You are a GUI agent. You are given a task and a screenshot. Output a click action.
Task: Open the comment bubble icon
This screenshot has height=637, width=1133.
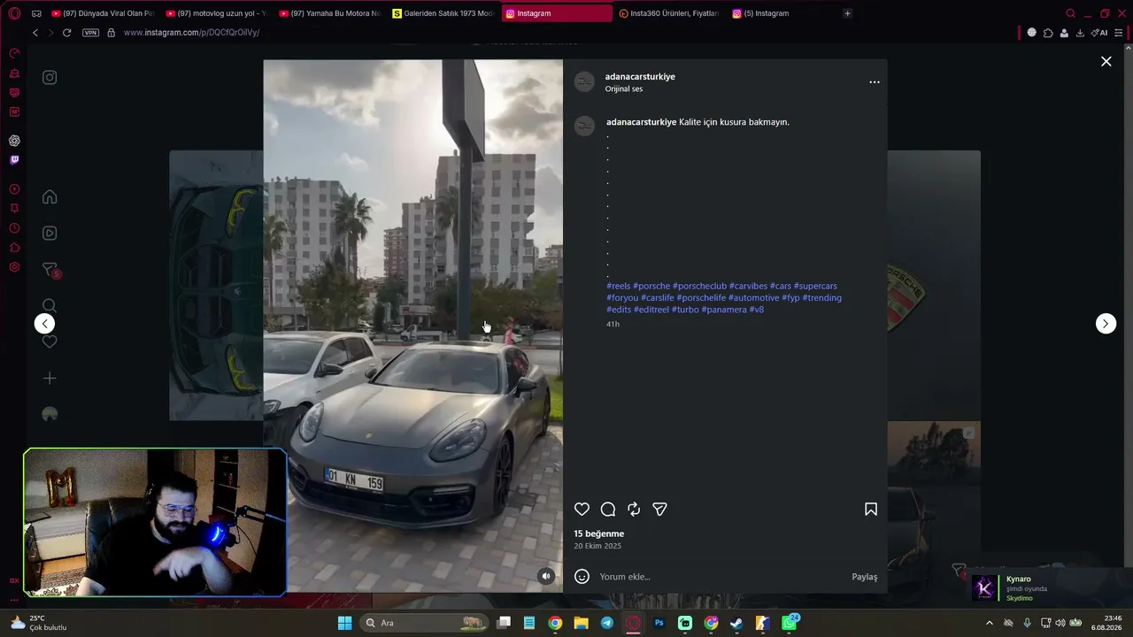pos(608,509)
